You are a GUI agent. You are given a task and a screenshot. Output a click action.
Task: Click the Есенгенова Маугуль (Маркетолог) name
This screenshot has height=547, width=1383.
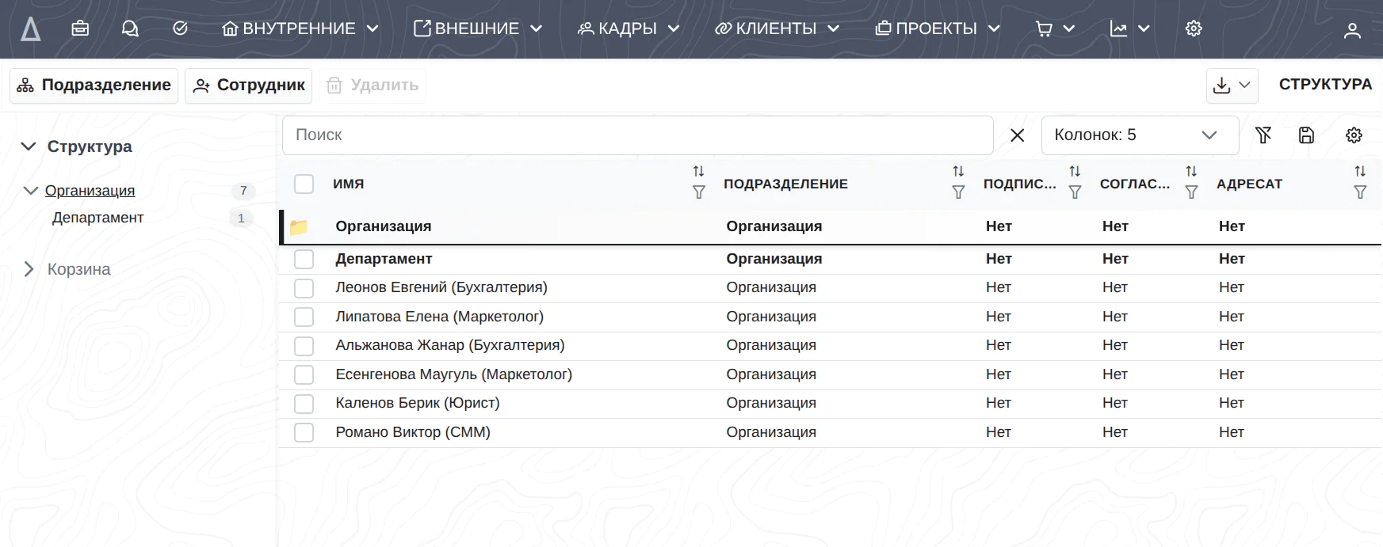tap(453, 374)
